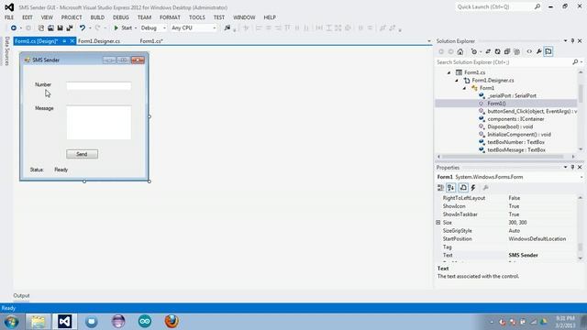Click the Pending Changes Filter icon in Solution Explorer
The image size is (587, 330).
[x=474, y=51]
